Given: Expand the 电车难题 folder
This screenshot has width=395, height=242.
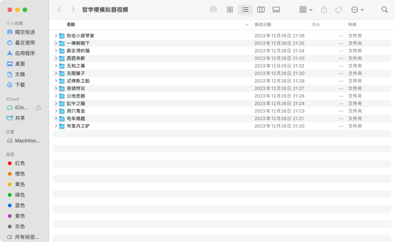Looking at the screenshot, I should click(56, 118).
